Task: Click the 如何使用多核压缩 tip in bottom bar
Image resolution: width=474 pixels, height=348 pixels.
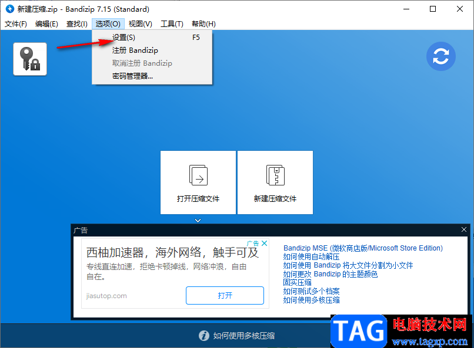Action: tap(244, 336)
